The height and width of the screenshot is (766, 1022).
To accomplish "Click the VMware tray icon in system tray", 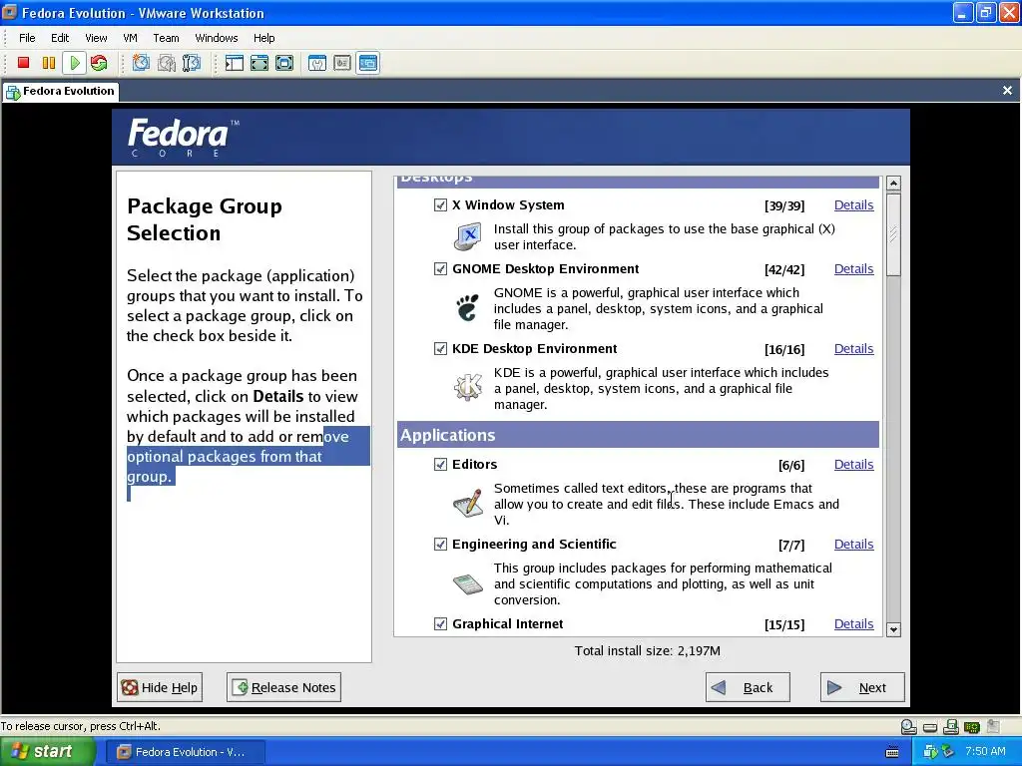I will click(x=931, y=752).
